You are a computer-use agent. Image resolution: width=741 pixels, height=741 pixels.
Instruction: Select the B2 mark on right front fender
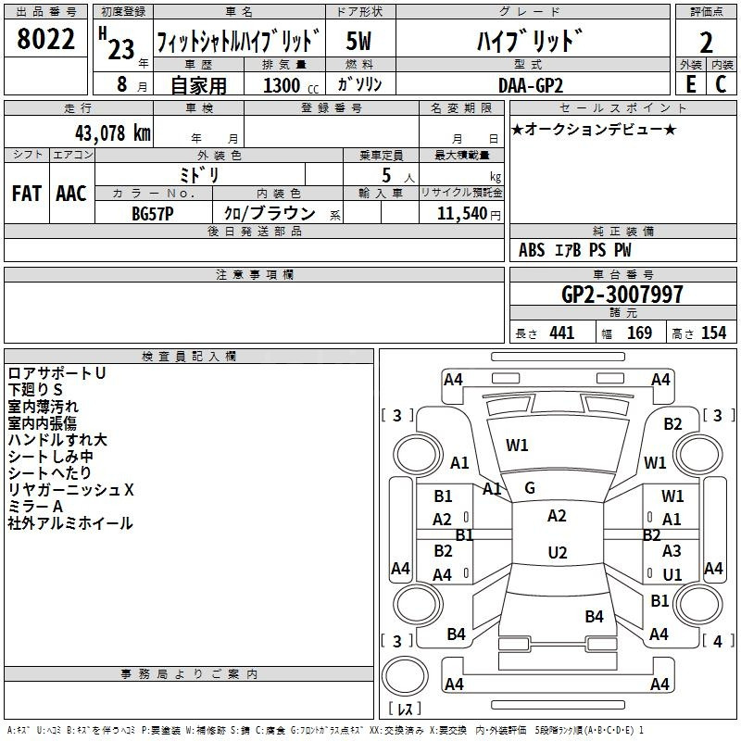coord(672,424)
